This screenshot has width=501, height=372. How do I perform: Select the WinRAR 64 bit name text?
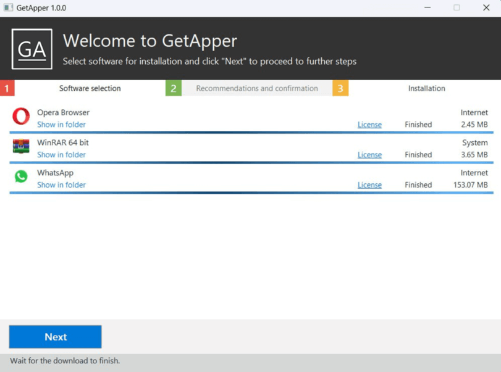pos(62,143)
